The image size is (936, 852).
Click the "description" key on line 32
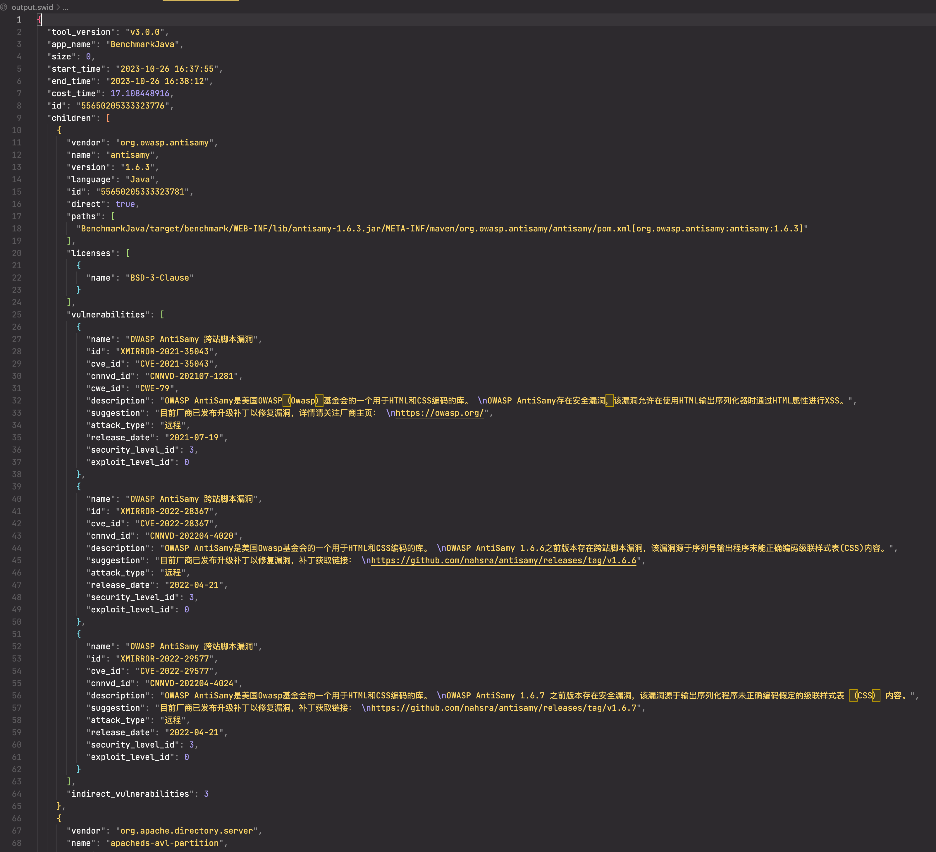tap(118, 401)
